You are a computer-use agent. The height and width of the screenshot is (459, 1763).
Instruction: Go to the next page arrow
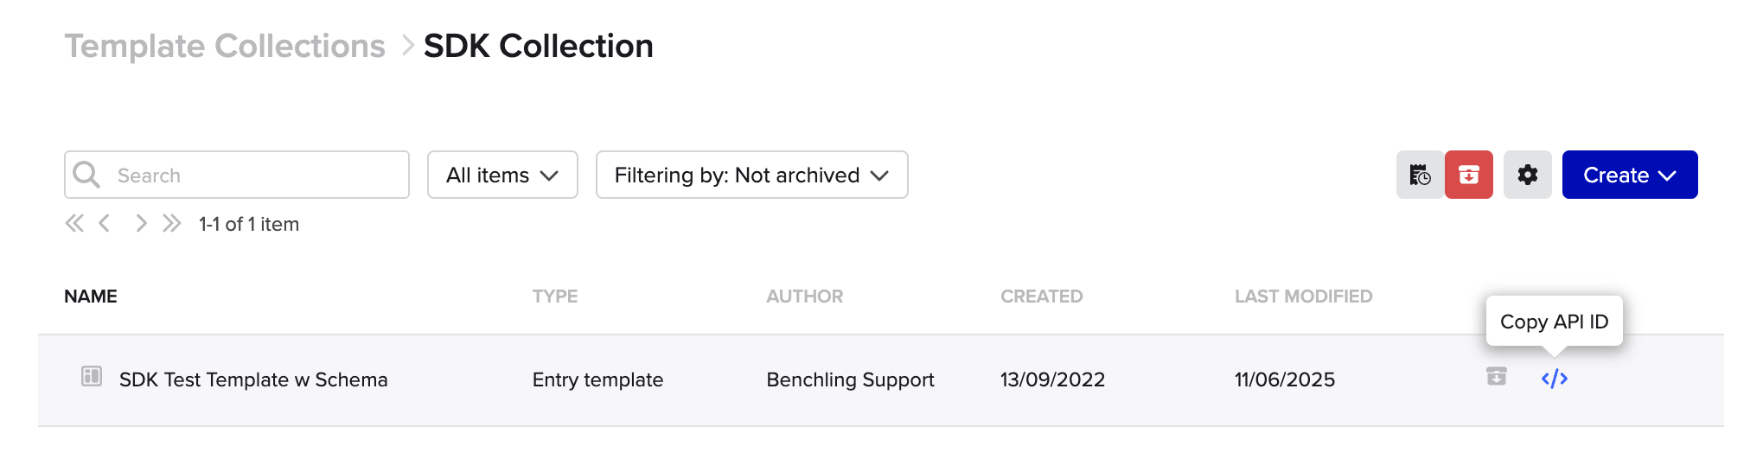click(141, 224)
